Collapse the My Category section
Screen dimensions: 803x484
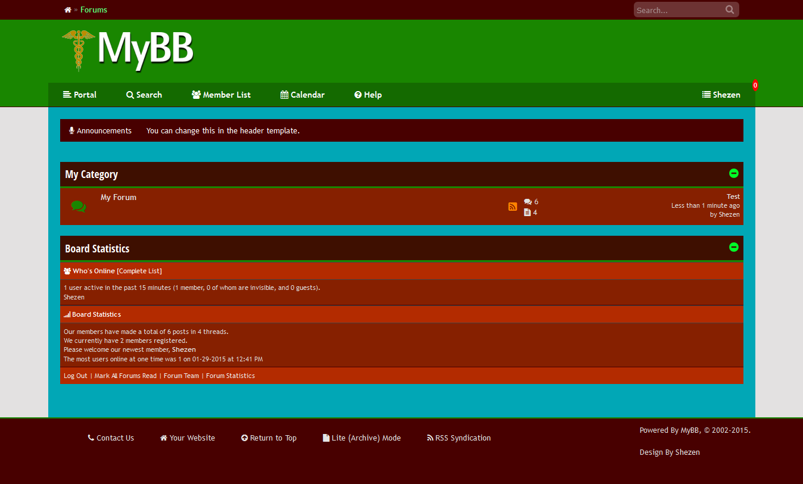point(734,173)
